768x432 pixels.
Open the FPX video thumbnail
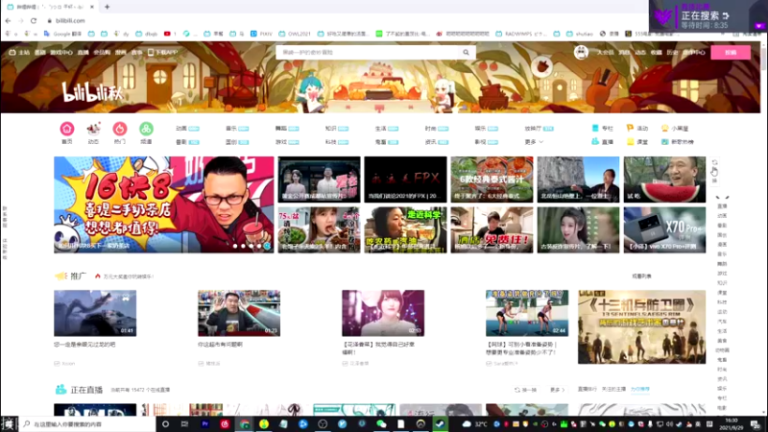coord(405,180)
